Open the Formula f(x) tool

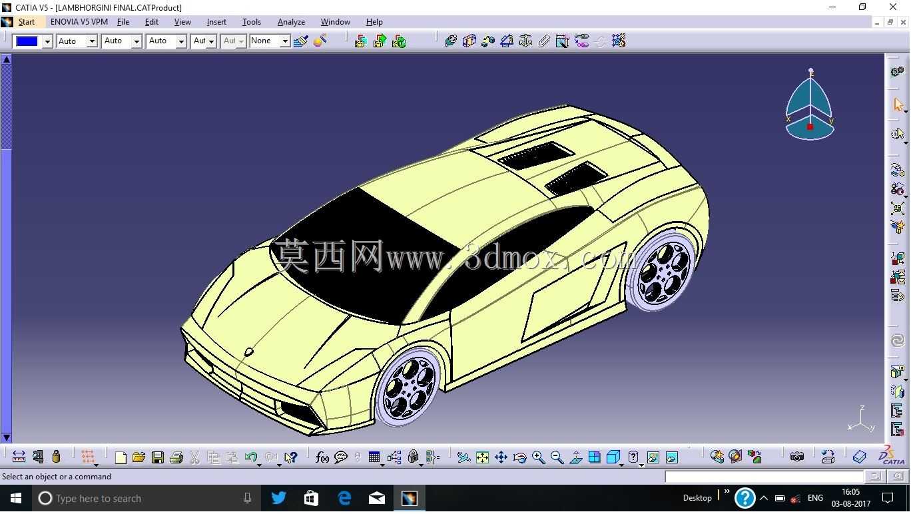tap(322, 457)
